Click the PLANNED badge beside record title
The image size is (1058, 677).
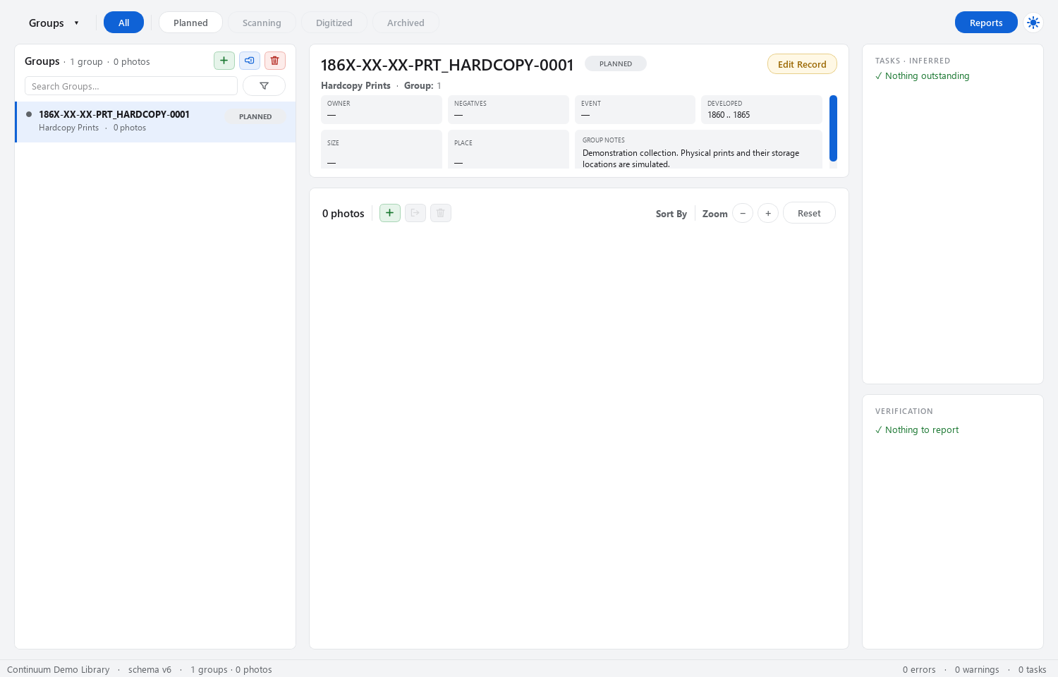[616, 63]
